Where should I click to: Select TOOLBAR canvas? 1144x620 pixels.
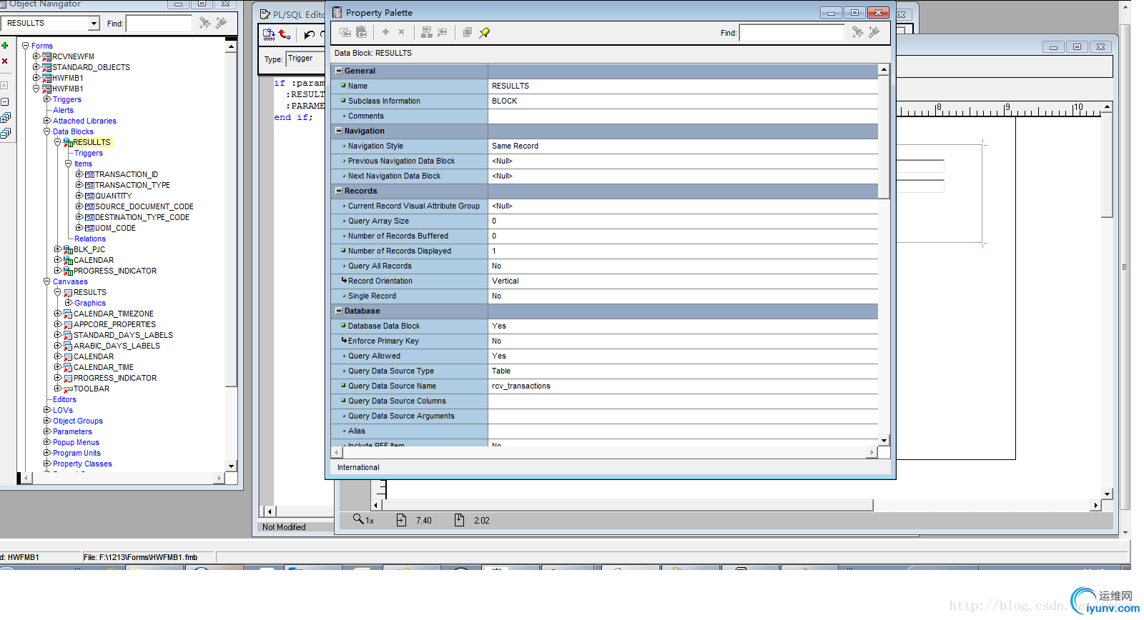click(x=92, y=389)
